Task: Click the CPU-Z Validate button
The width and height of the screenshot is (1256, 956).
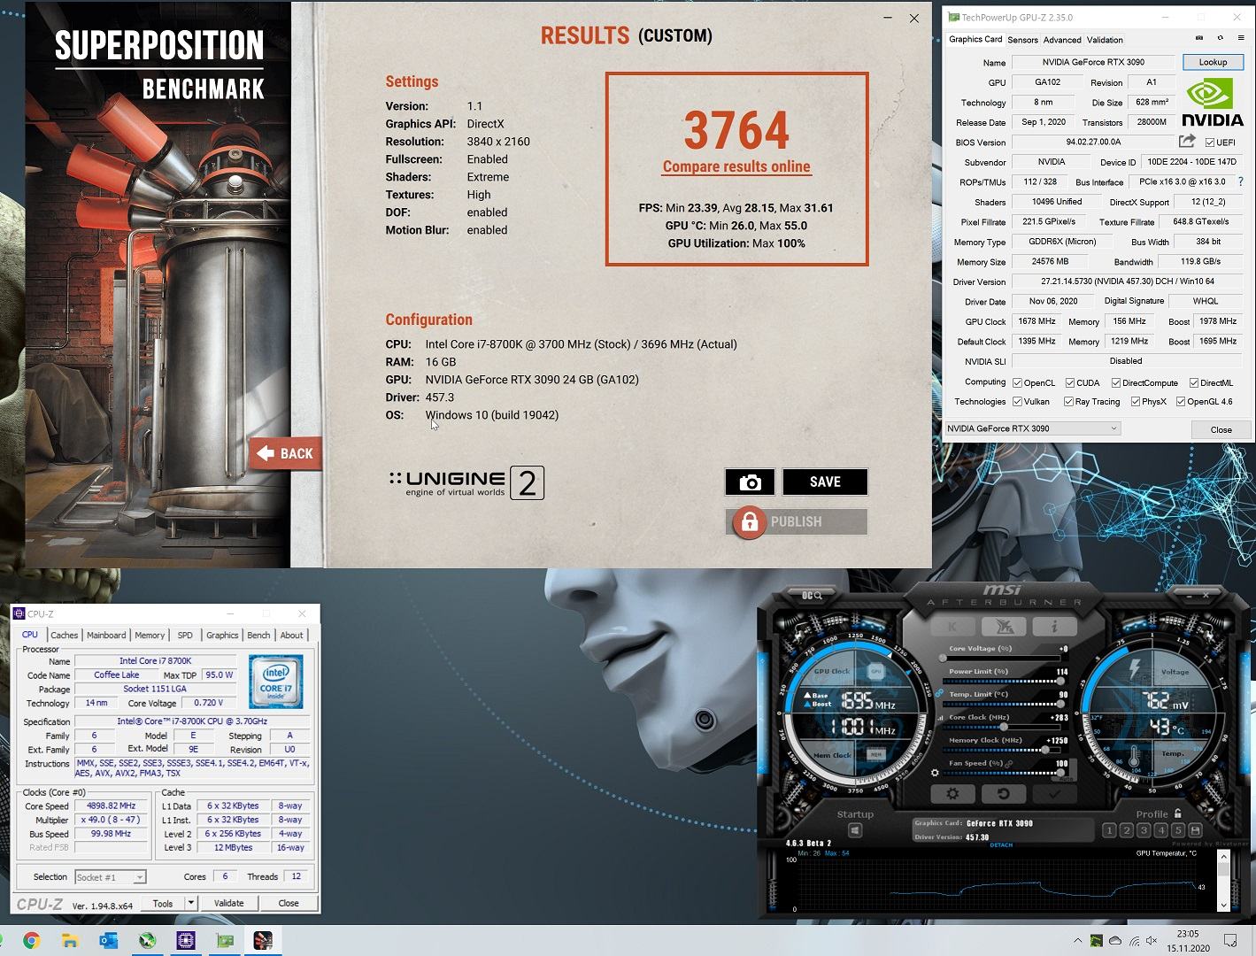Action: pos(228,903)
